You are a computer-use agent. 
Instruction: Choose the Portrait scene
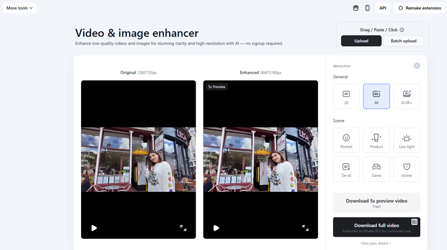pyautogui.click(x=346, y=141)
